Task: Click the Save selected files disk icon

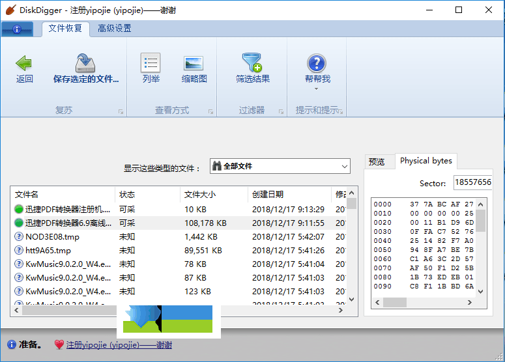Action: point(85,63)
